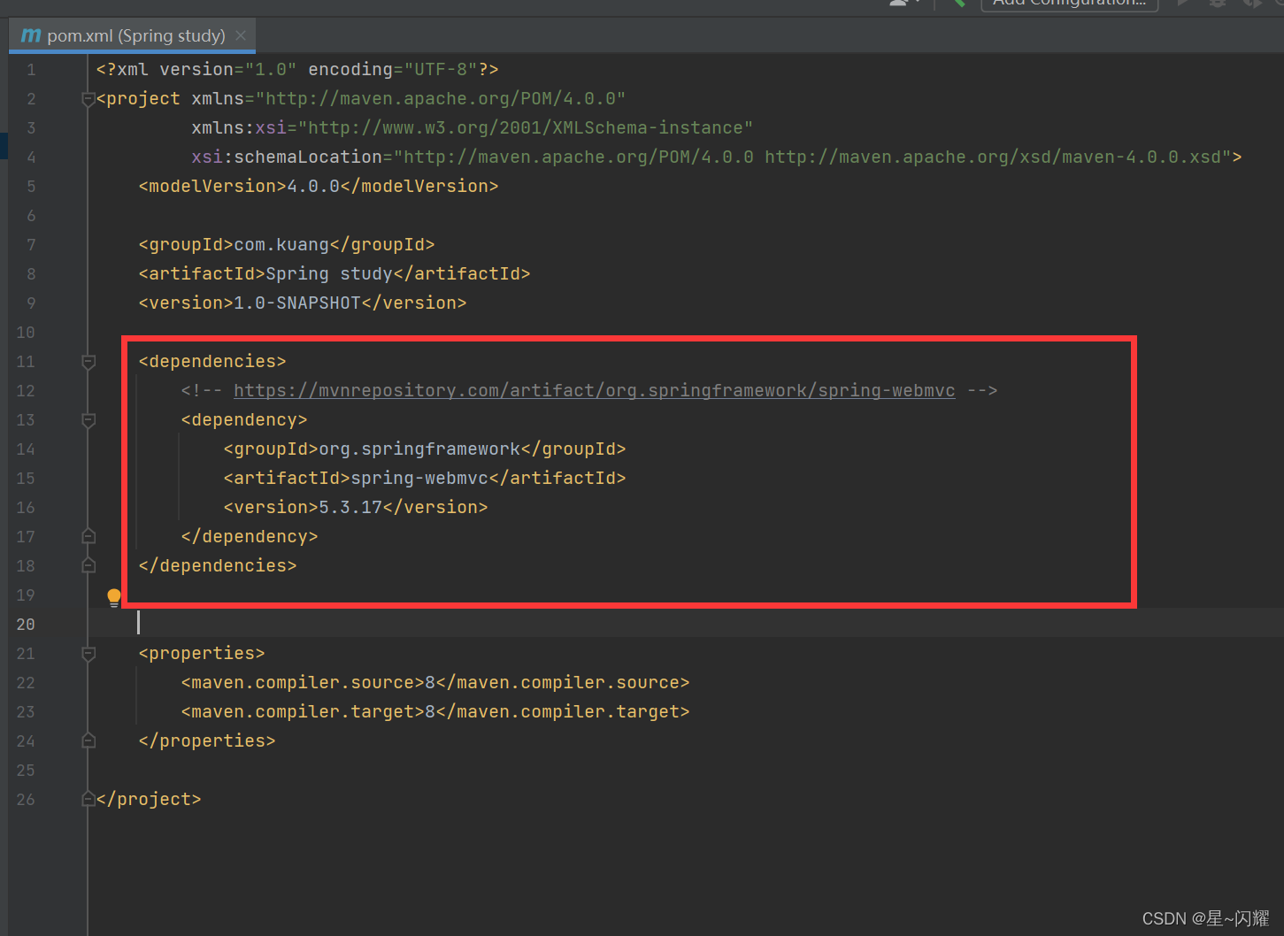Fold at closing properties tag marker
The width and height of the screenshot is (1284, 936).
coord(88,740)
